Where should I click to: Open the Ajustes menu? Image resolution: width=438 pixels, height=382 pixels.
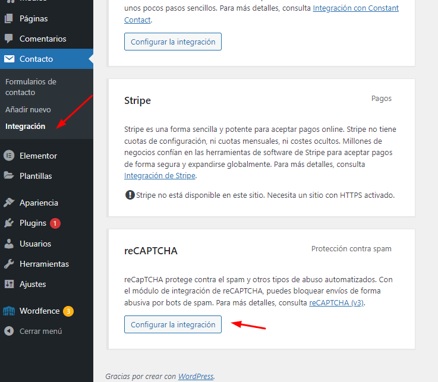tap(46, 284)
